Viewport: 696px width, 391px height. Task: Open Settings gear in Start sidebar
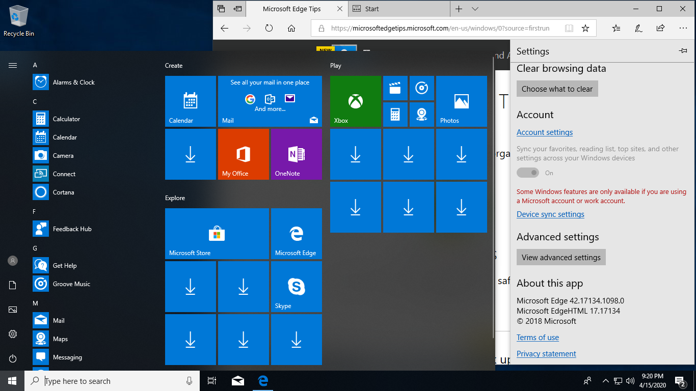point(13,334)
